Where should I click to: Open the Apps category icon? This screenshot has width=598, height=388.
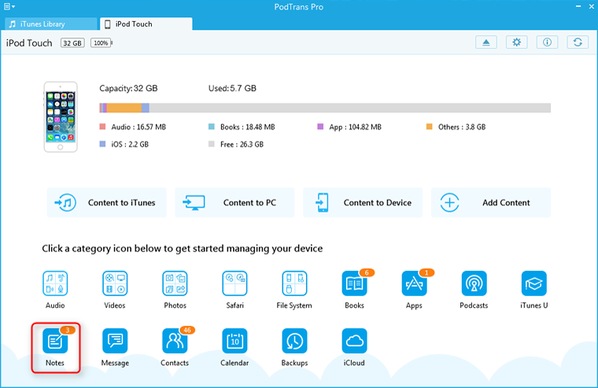pos(414,284)
